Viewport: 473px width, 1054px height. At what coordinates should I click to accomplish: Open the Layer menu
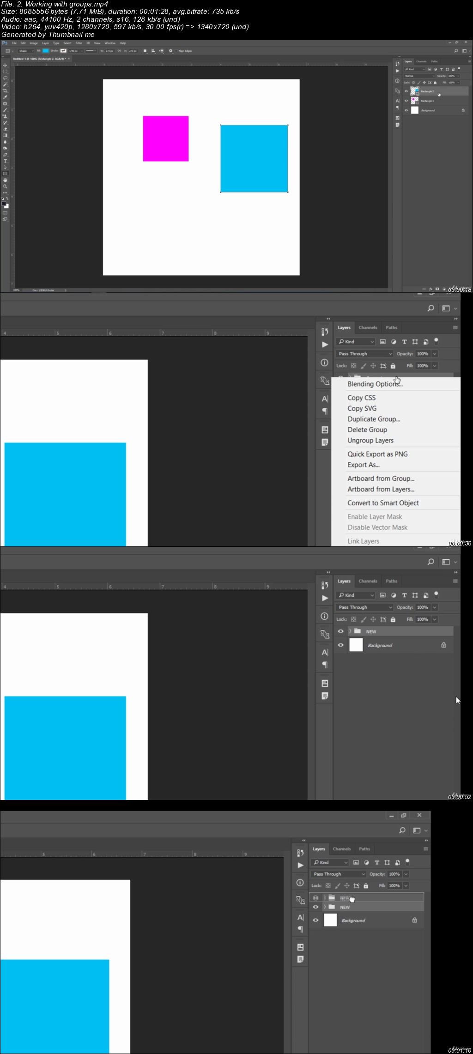pyautogui.click(x=45, y=43)
